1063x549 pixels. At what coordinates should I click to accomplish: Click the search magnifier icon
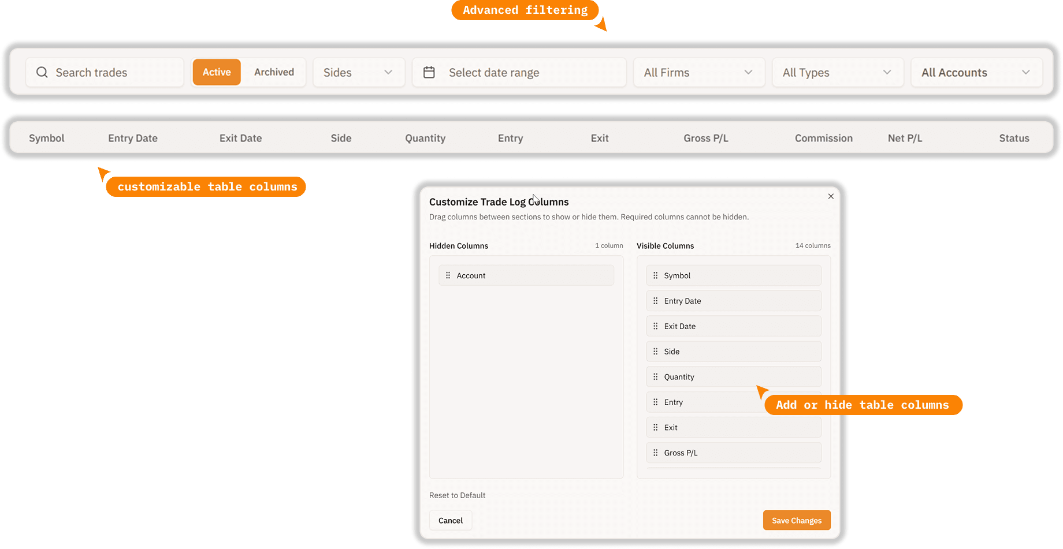coord(42,72)
